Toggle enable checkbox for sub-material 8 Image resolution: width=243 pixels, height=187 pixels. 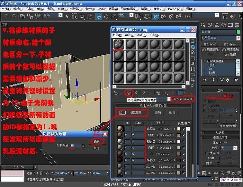(184, 173)
